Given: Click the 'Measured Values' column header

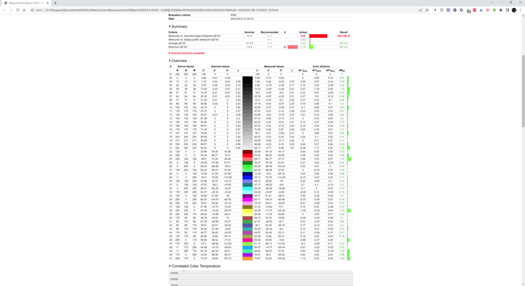Looking at the screenshot, I should coord(274,66).
